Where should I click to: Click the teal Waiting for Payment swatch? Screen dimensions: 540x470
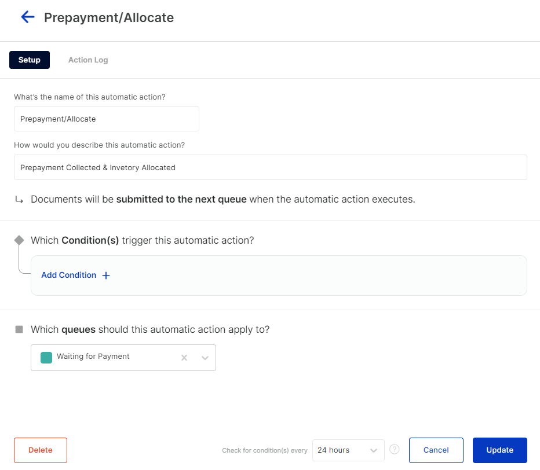[x=46, y=358]
